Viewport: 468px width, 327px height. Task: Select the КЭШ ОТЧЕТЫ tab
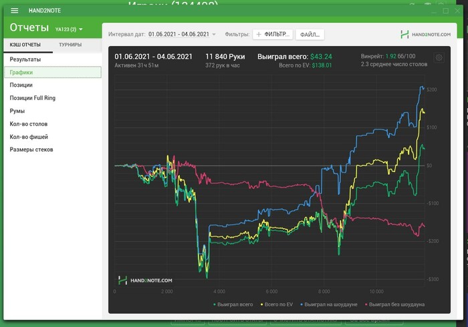coord(25,45)
